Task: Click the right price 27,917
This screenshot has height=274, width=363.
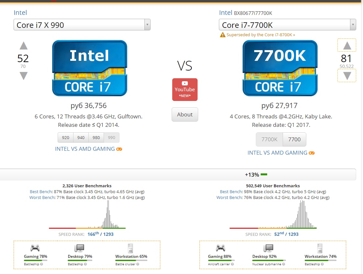Action: click(x=279, y=106)
